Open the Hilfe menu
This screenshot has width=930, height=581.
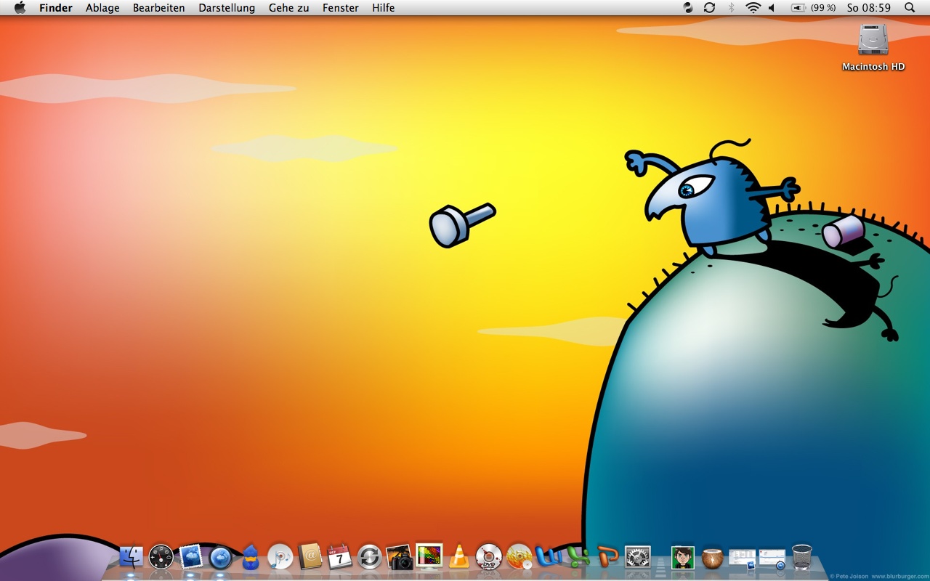384,8
